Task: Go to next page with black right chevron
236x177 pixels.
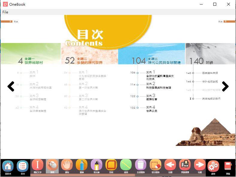Action: tap(225, 86)
